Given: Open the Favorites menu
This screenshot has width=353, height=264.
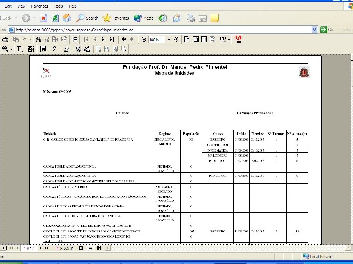Looking at the screenshot, I should click(x=39, y=6).
